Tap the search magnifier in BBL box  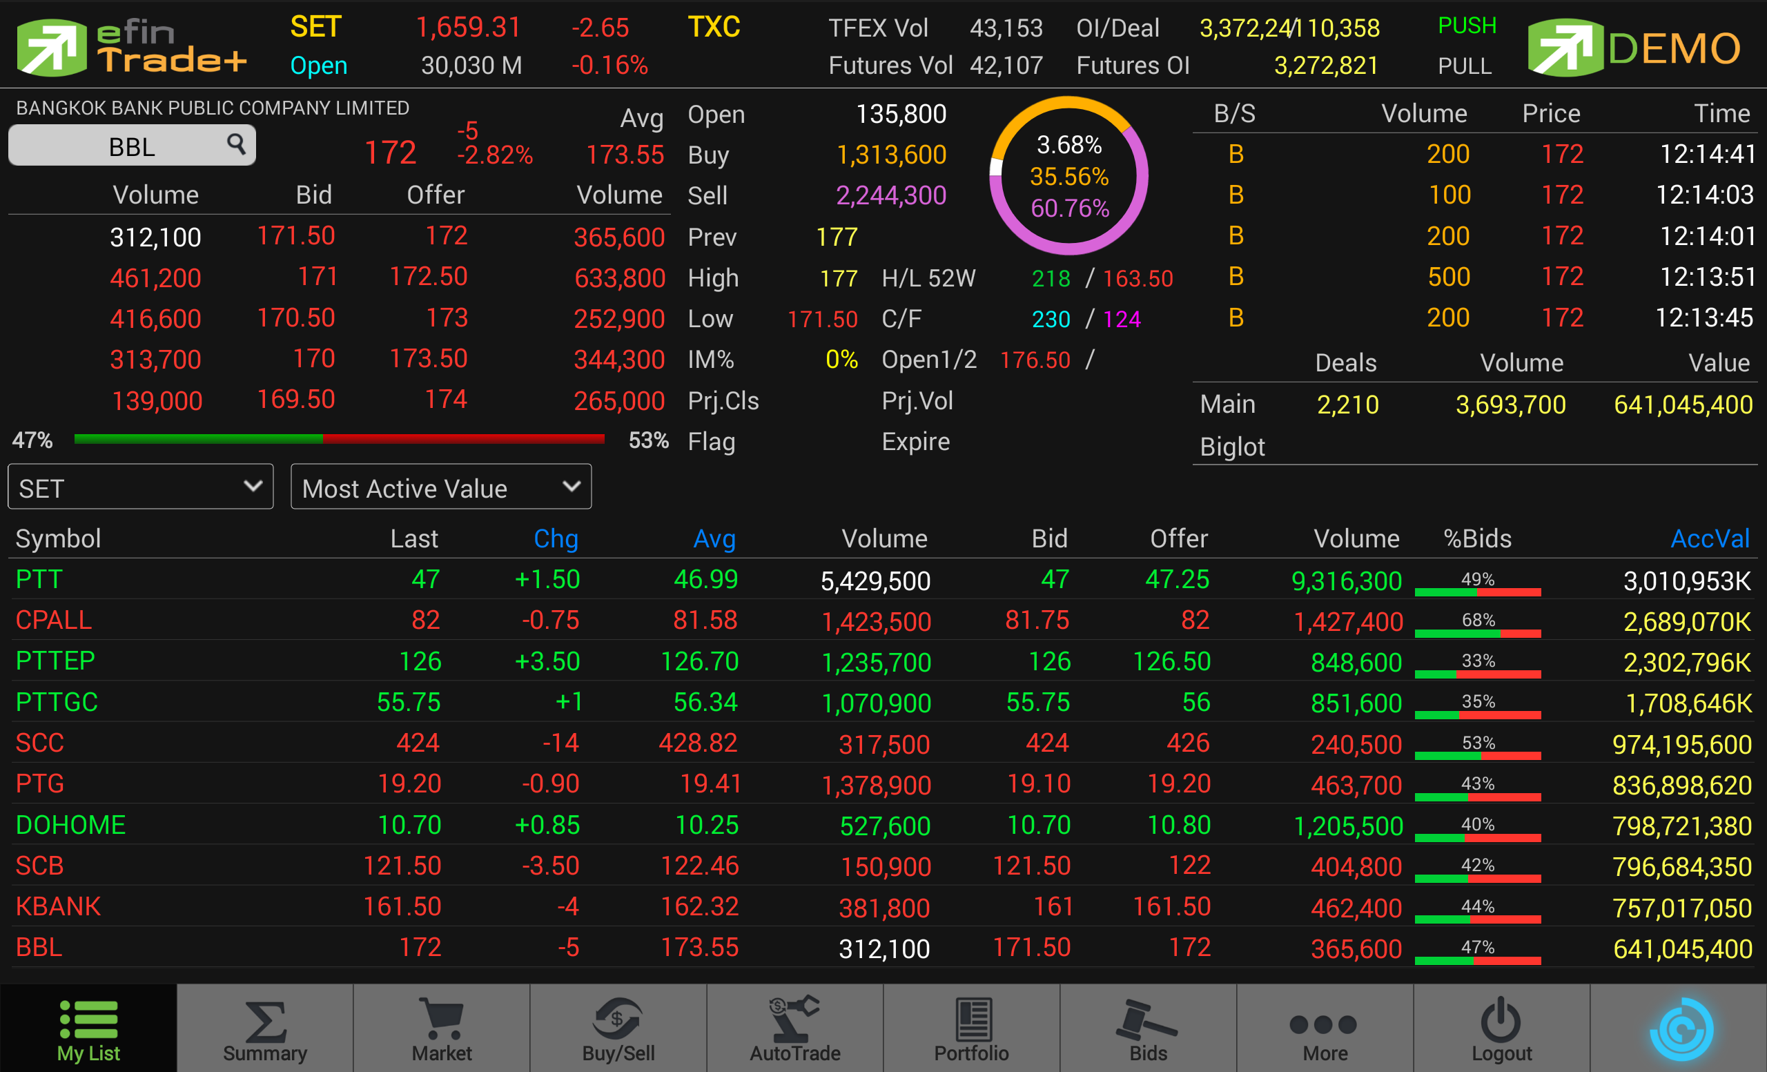click(x=236, y=144)
